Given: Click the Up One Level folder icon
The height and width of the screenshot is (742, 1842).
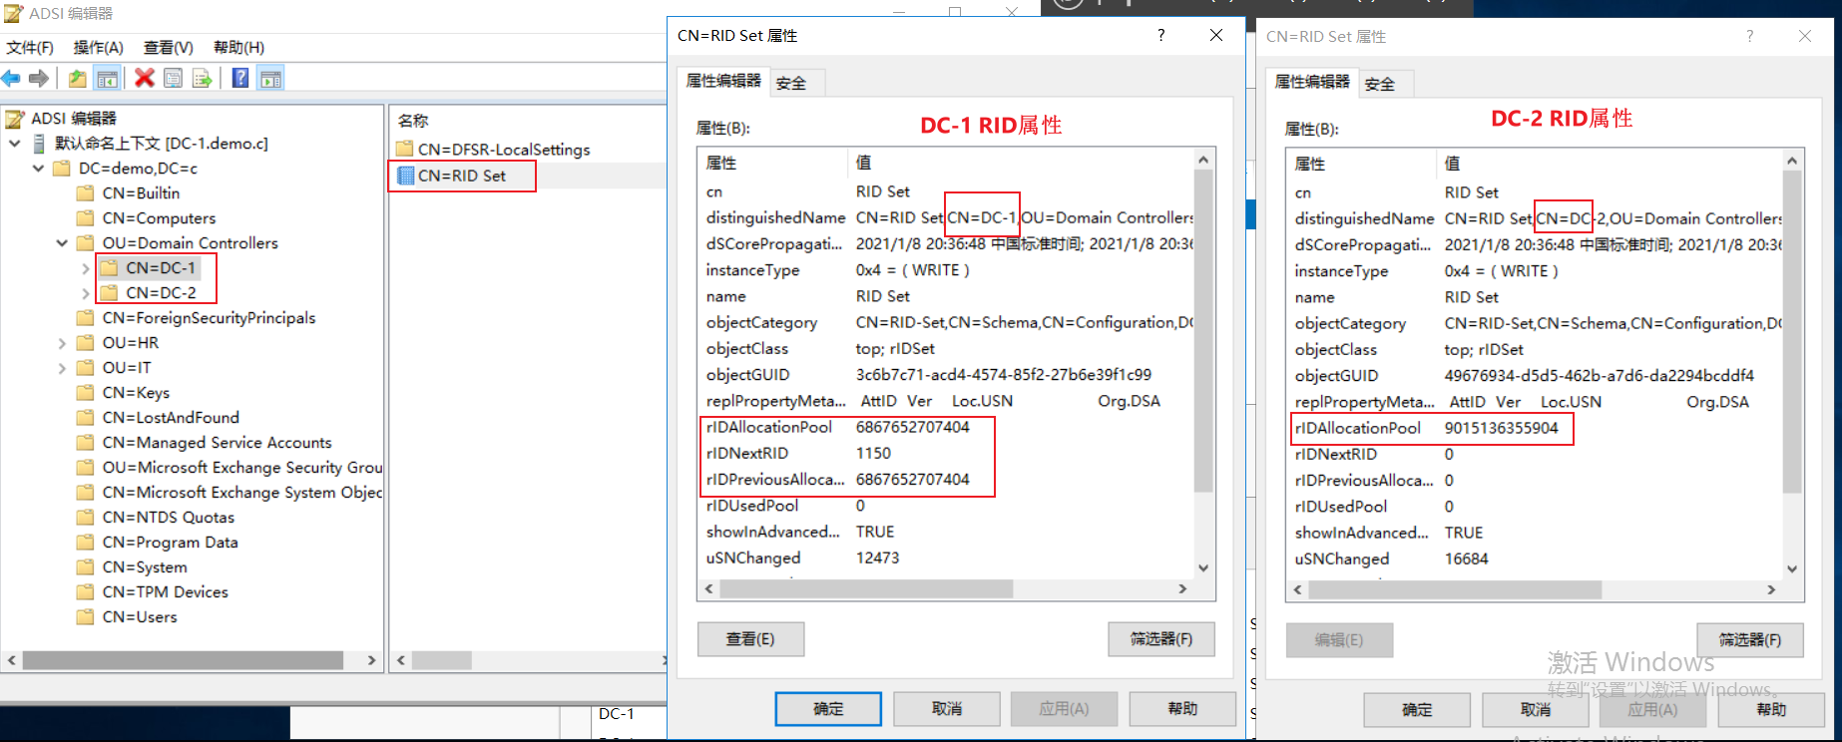Looking at the screenshot, I should tap(77, 78).
